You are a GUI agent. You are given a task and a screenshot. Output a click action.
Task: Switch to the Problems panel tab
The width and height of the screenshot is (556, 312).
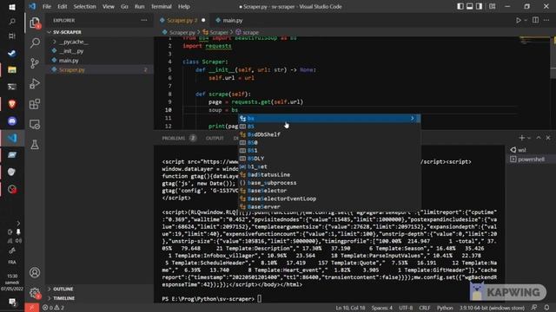179,138
